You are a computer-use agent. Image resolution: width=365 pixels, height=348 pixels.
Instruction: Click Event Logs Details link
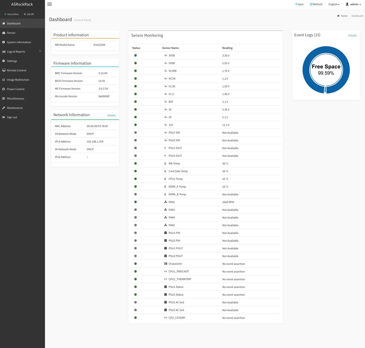pos(352,35)
